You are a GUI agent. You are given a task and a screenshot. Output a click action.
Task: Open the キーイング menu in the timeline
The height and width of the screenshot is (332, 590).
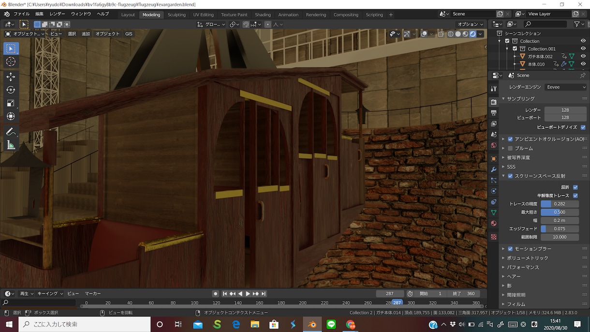tap(50, 294)
